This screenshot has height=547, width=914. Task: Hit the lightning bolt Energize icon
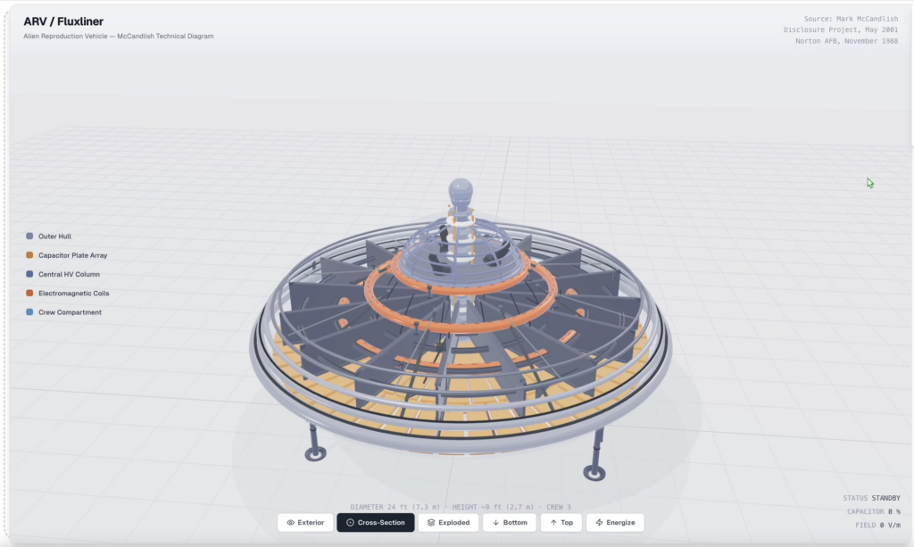(599, 522)
